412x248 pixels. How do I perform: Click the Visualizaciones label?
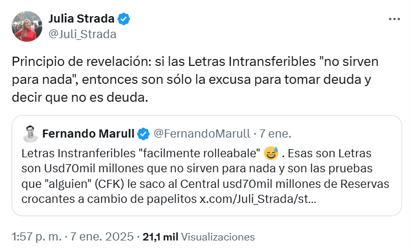pos(218,237)
